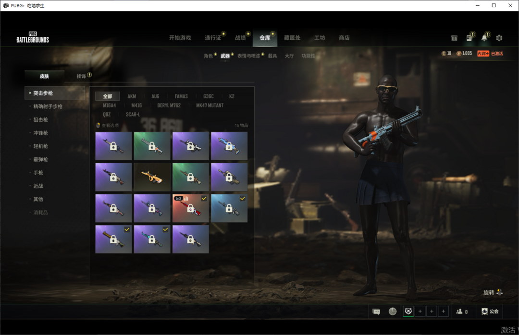Open the 冲锋枪 category
The image size is (519, 335).
(x=40, y=133)
